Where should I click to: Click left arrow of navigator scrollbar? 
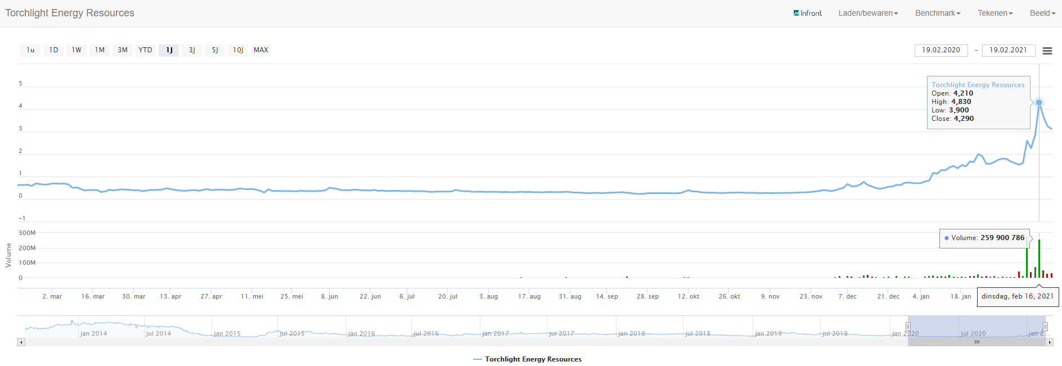click(x=21, y=342)
